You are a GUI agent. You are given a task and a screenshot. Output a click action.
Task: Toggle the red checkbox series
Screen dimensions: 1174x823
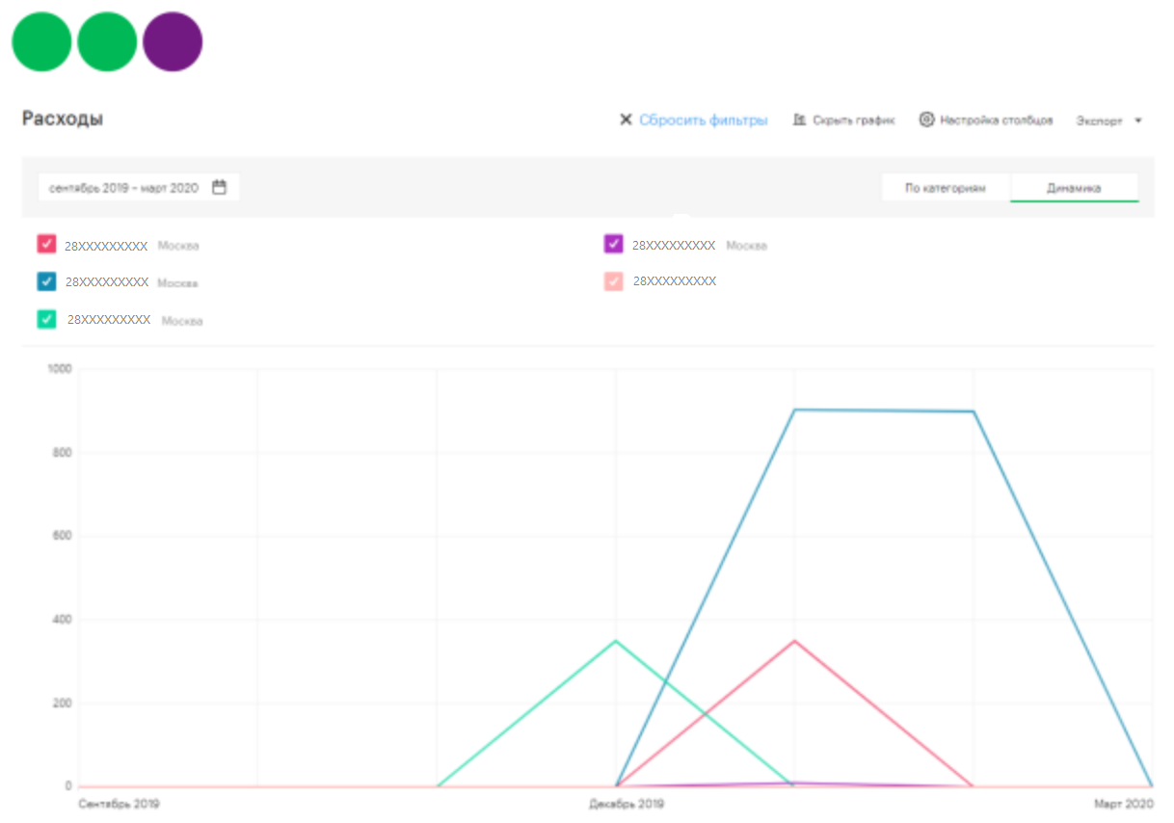coord(46,244)
